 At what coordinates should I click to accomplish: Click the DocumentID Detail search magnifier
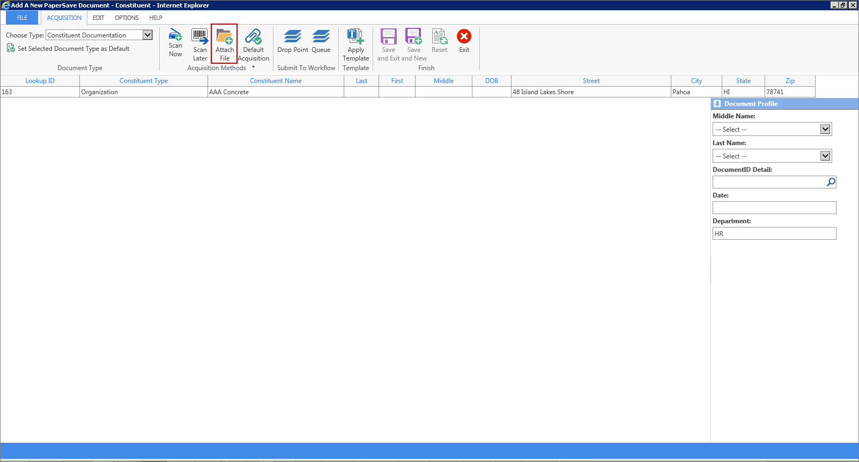[x=831, y=182]
